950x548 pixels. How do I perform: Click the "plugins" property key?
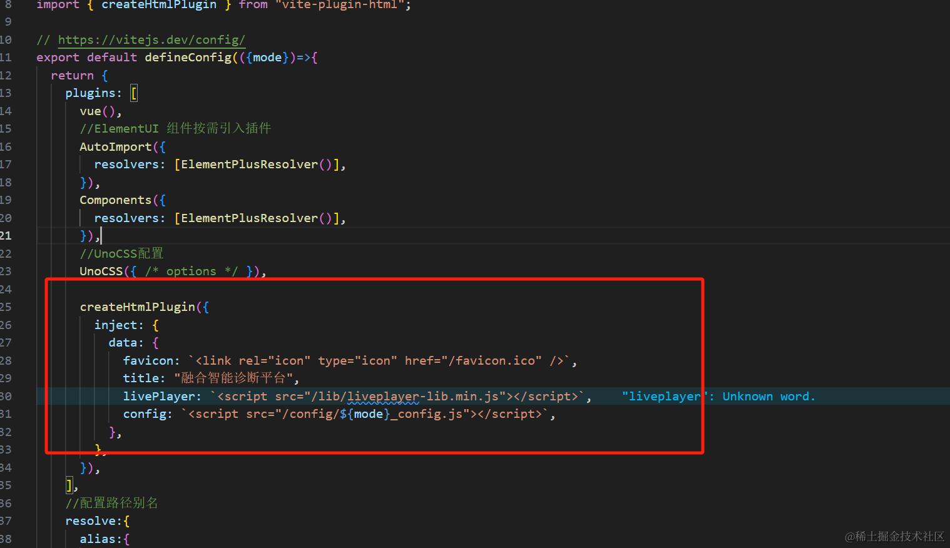pyautogui.click(x=90, y=93)
